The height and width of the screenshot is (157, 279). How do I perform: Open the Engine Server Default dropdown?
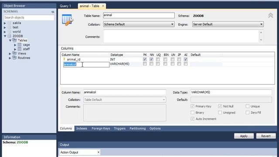pyautogui.click(x=228, y=24)
